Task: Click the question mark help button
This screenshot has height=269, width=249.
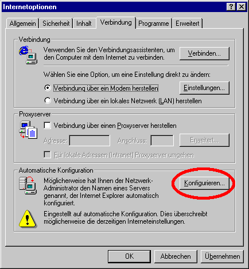Action: coord(231,7)
